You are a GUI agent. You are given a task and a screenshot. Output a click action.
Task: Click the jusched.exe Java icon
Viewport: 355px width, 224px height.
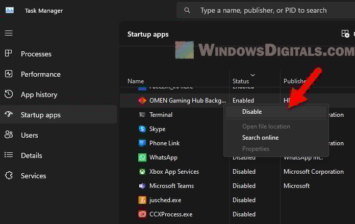tap(142, 200)
